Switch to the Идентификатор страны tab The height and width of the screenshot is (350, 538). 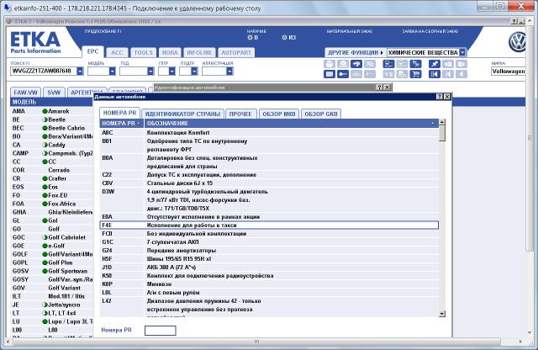pos(182,114)
